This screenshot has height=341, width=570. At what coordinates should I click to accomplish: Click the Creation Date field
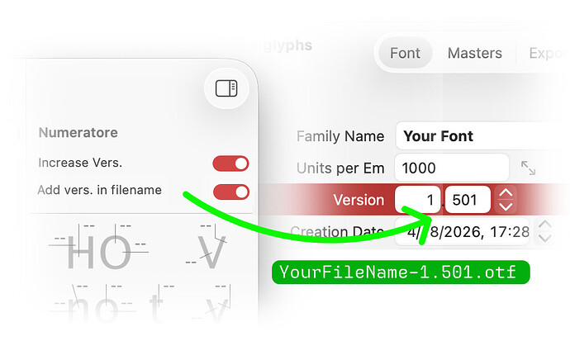point(462,232)
